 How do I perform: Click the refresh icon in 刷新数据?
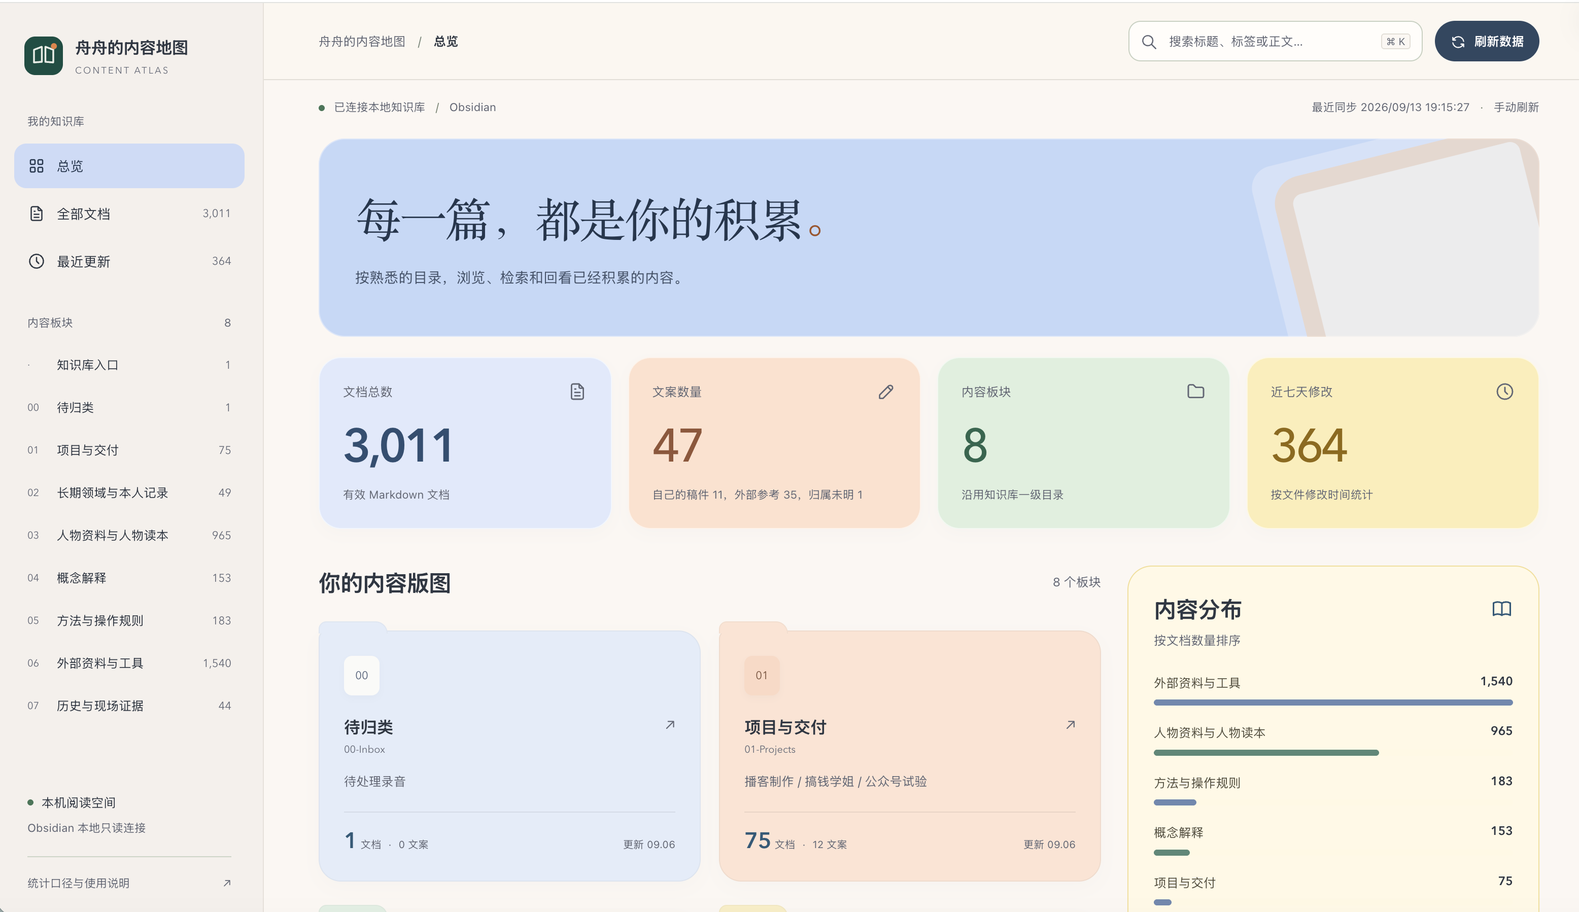pos(1458,42)
